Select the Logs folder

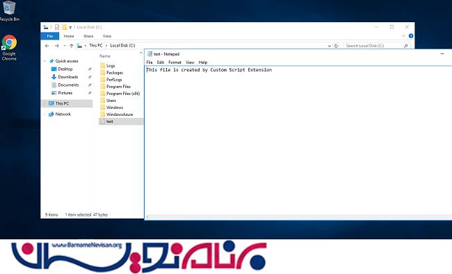(x=111, y=66)
